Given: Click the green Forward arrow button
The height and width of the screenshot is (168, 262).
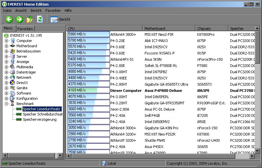Looking at the screenshot, I should tap(19, 19).
